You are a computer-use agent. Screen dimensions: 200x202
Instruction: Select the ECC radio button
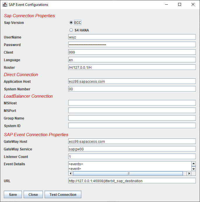pyautogui.click(x=71, y=23)
